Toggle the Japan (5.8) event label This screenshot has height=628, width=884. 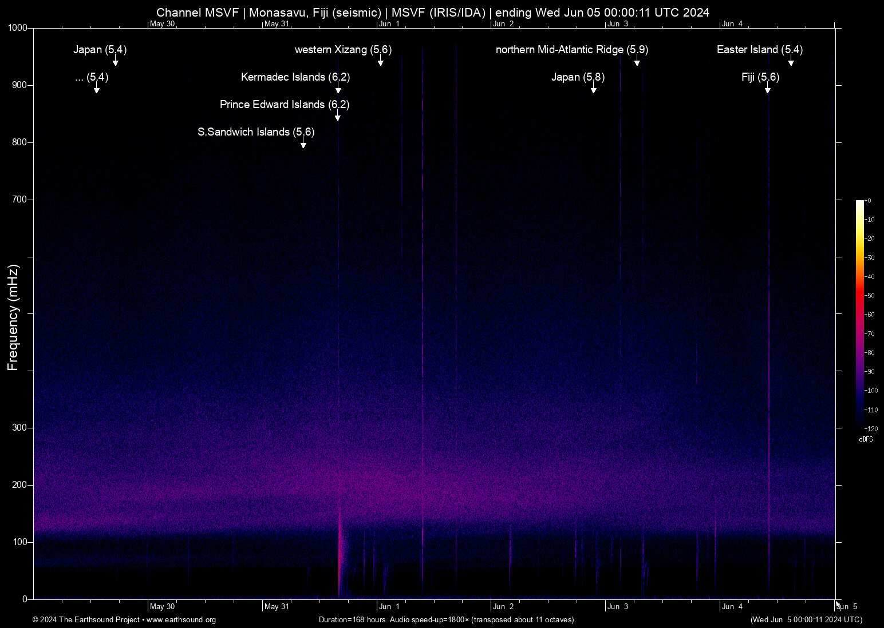tap(577, 77)
